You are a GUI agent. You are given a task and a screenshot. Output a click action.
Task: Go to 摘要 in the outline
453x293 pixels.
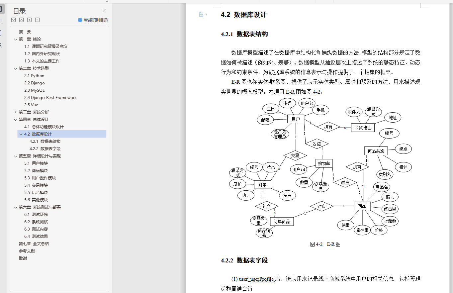(25, 32)
